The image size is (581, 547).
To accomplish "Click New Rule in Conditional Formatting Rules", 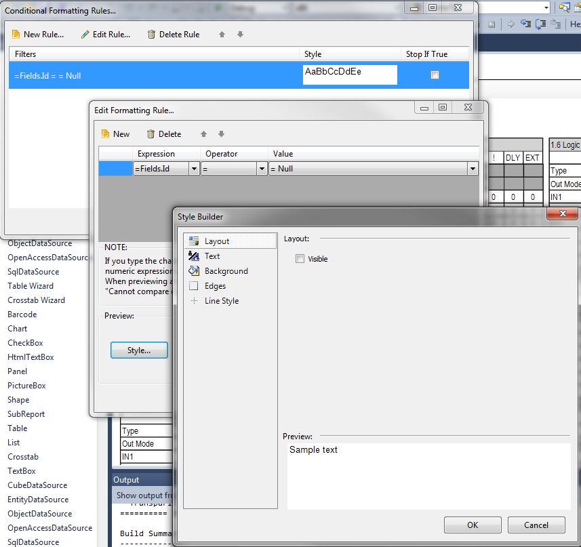I will [x=38, y=35].
